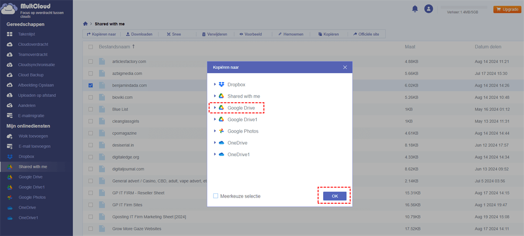Open the user account avatar icon
This screenshot has width=524, height=236.
[428, 9]
